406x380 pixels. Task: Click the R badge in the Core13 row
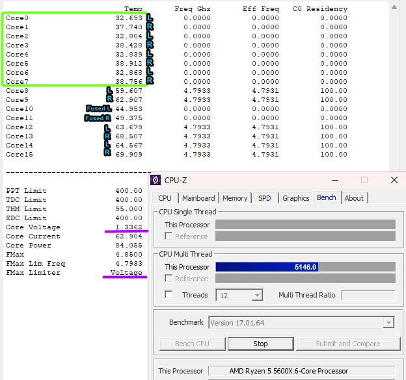pos(107,136)
